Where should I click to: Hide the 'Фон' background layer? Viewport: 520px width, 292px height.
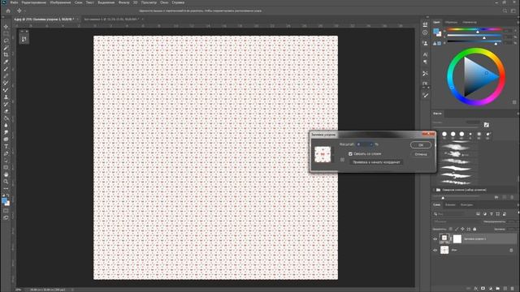[435, 251]
